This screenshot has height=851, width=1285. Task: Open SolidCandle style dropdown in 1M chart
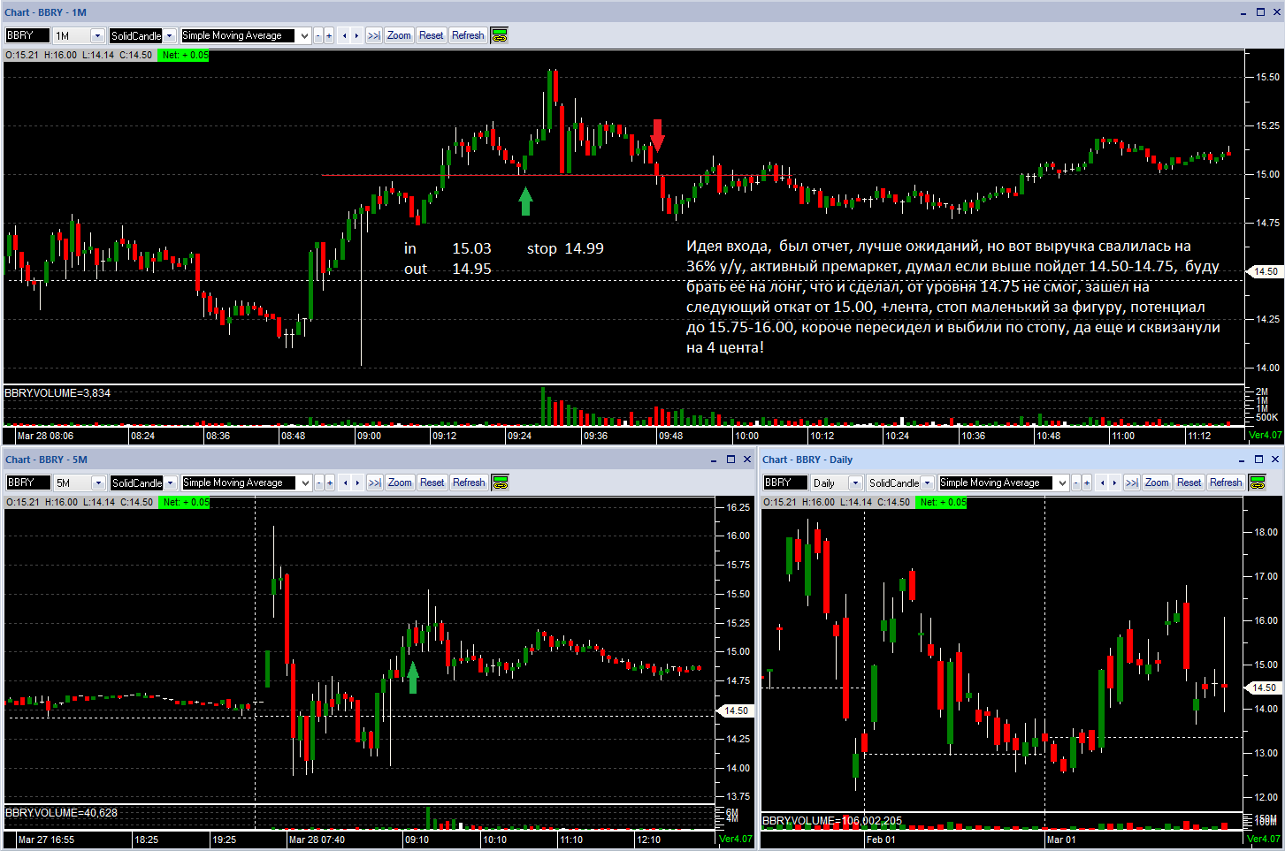point(169,36)
